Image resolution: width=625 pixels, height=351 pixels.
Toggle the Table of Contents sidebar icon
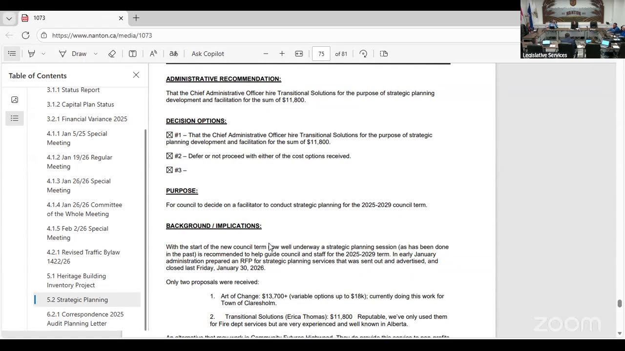tap(12, 54)
